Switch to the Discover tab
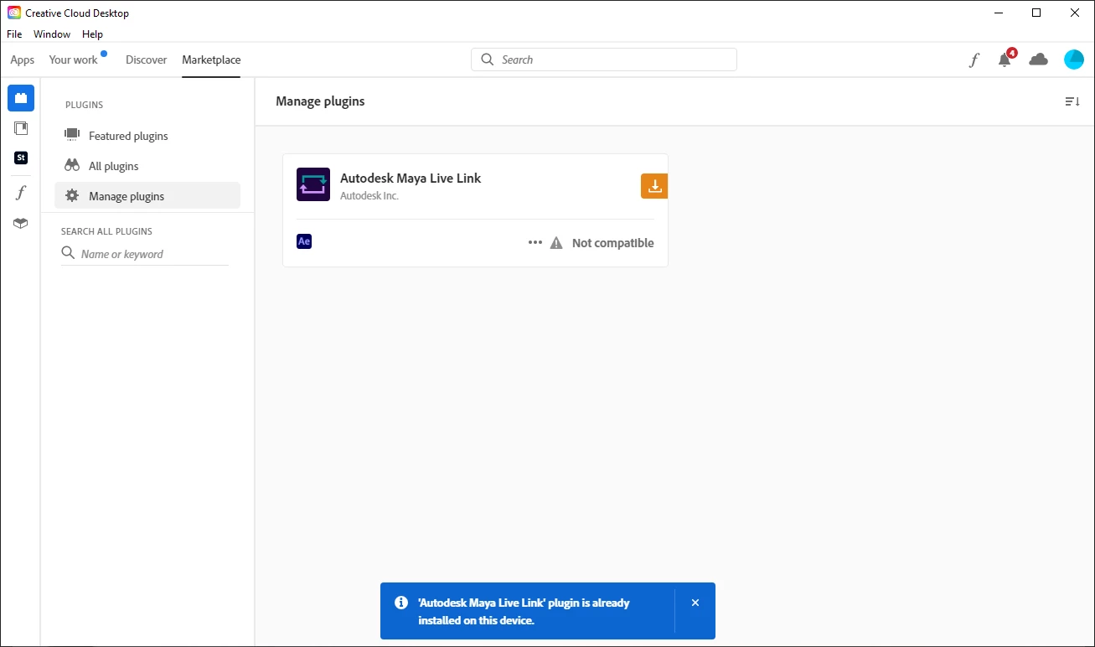 (x=147, y=60)
